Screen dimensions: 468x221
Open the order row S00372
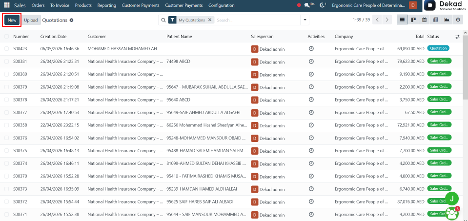(x=232, y=201)
